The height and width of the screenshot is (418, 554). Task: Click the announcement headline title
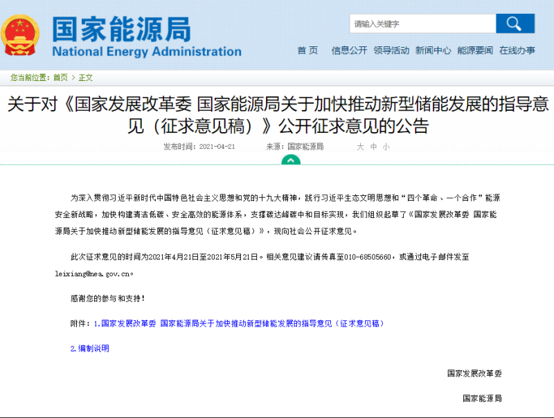(x=278, y=115)
